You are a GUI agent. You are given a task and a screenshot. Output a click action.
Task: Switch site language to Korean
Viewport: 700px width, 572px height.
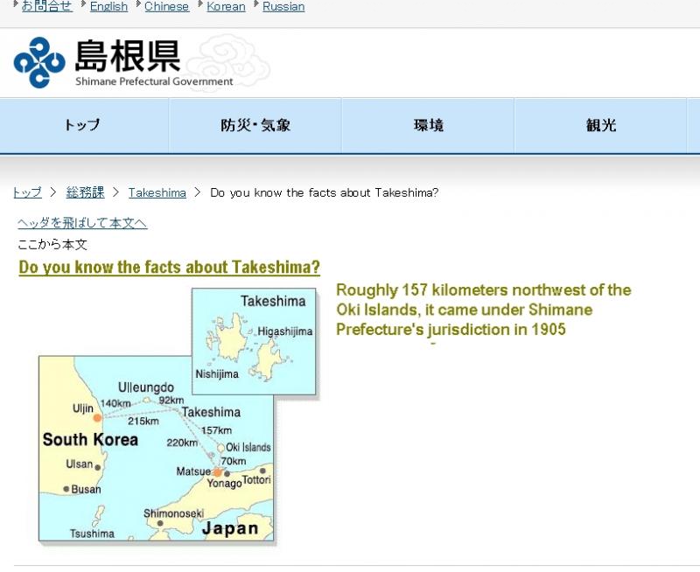pos(226,6)
